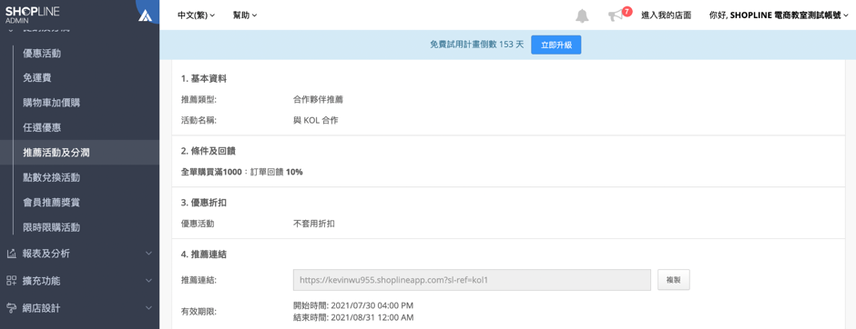
Task: Click the 複製 copy link button
Action: click(673, 279)
